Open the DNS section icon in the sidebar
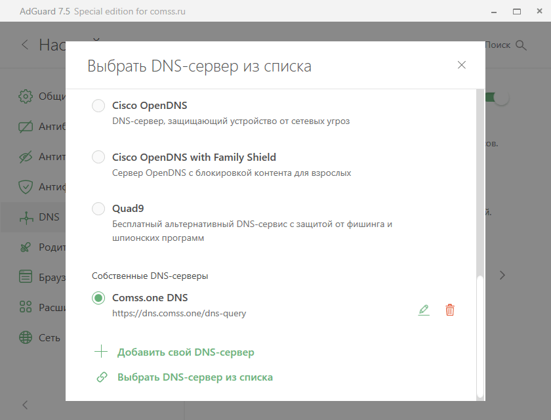 coord(26,217)
